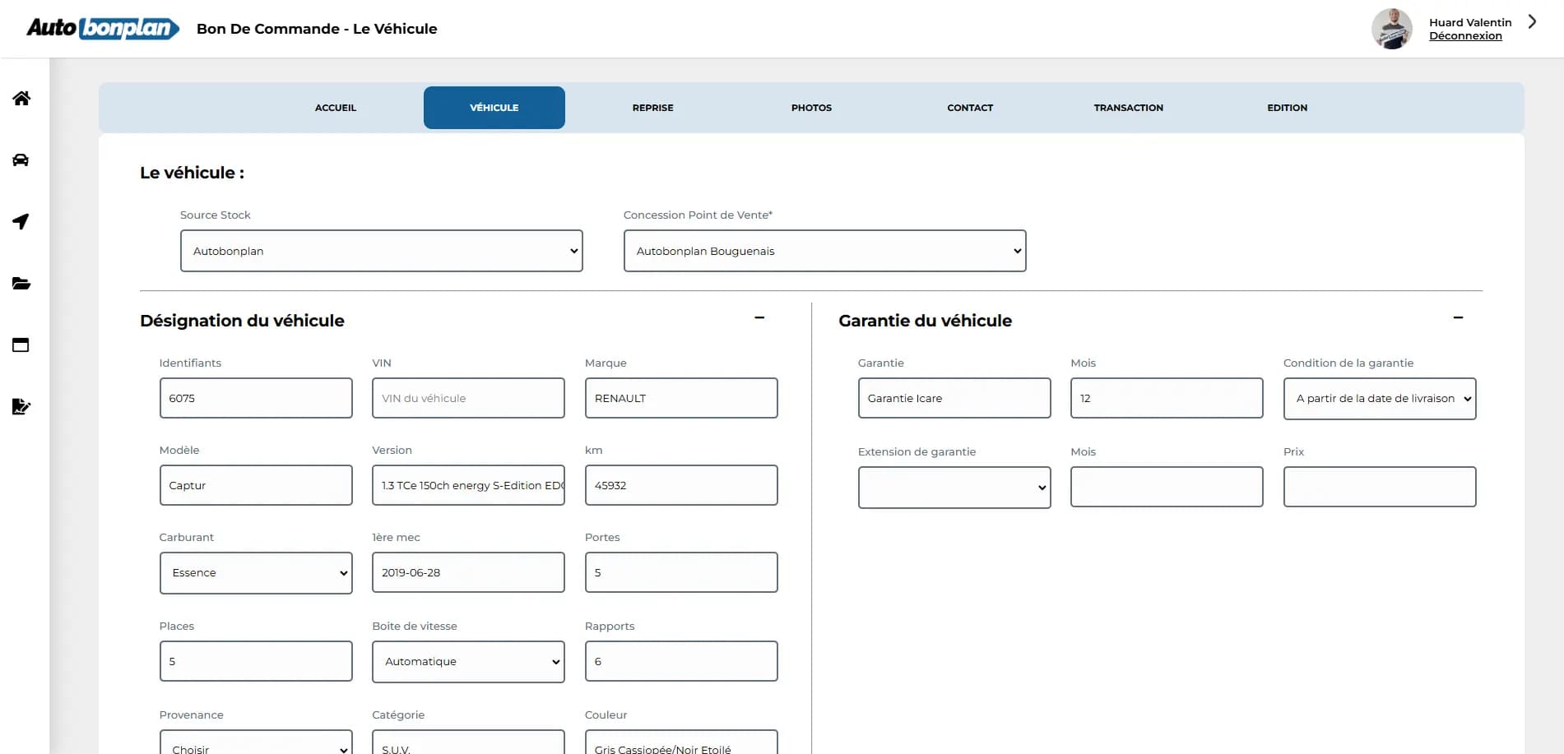Click the Autobonplan logo
This screenshot has height=754, width=1564.
(x=99, y=27)
